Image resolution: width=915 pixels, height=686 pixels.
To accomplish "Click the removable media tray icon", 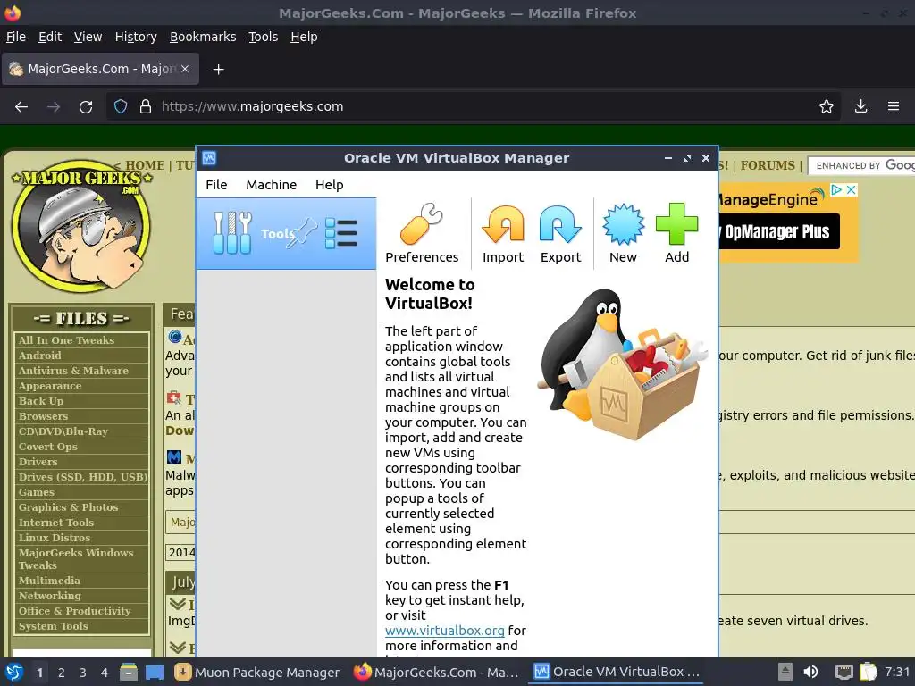I will (x=785, y=672).
